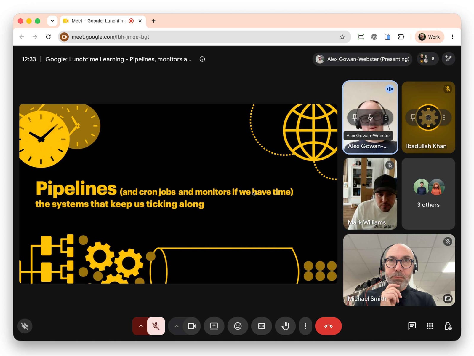Select the Meet – Google: Lunchtime tab
The image size is (474, 356).
(98, 21)
